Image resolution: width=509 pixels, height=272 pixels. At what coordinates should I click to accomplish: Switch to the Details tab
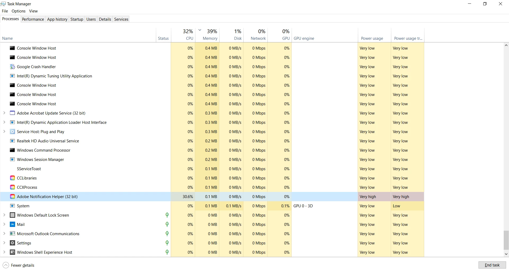pyautogui.click(x=105, y=19)
